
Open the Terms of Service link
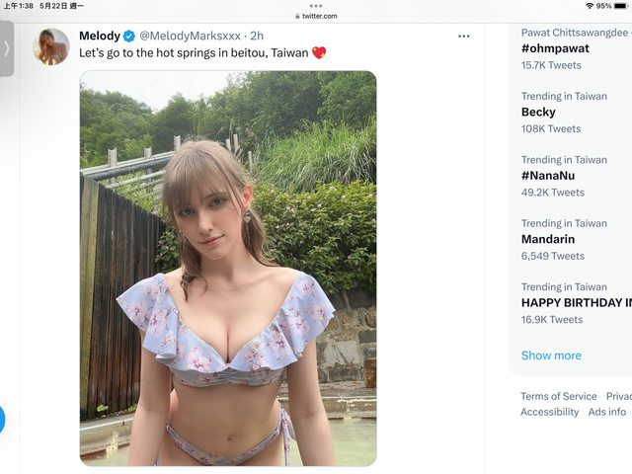coord(559,396)
